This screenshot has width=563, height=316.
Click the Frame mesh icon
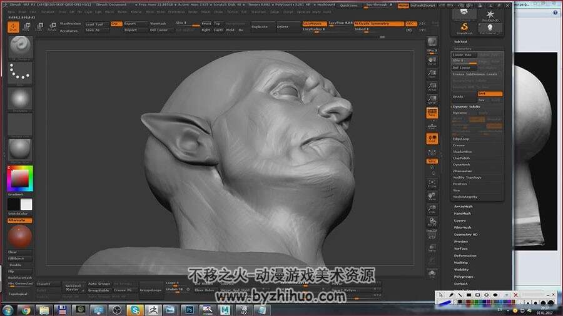[432, 184]
